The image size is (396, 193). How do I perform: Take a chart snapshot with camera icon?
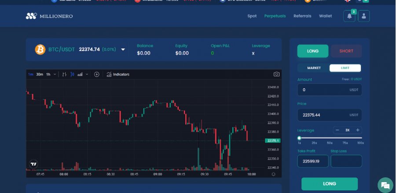pyautogui.click(x=277, y=74)
